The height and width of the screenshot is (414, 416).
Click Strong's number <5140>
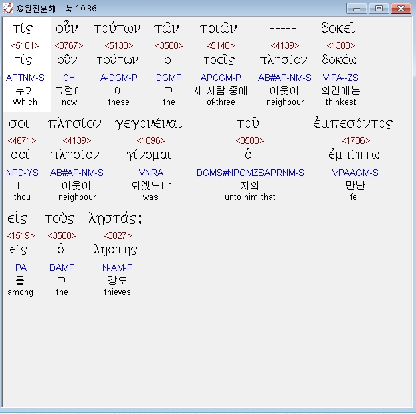[x=221, y=45]
